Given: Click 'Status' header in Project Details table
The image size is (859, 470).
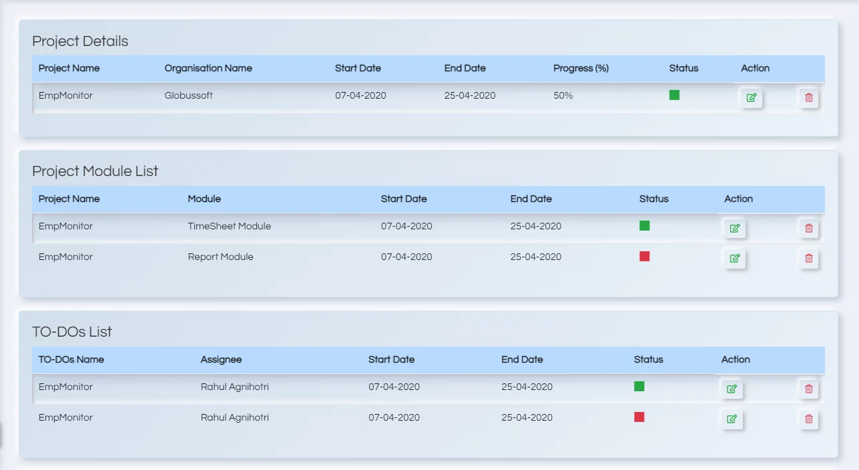Looking at the screenshot, I should tap(684, 68).
